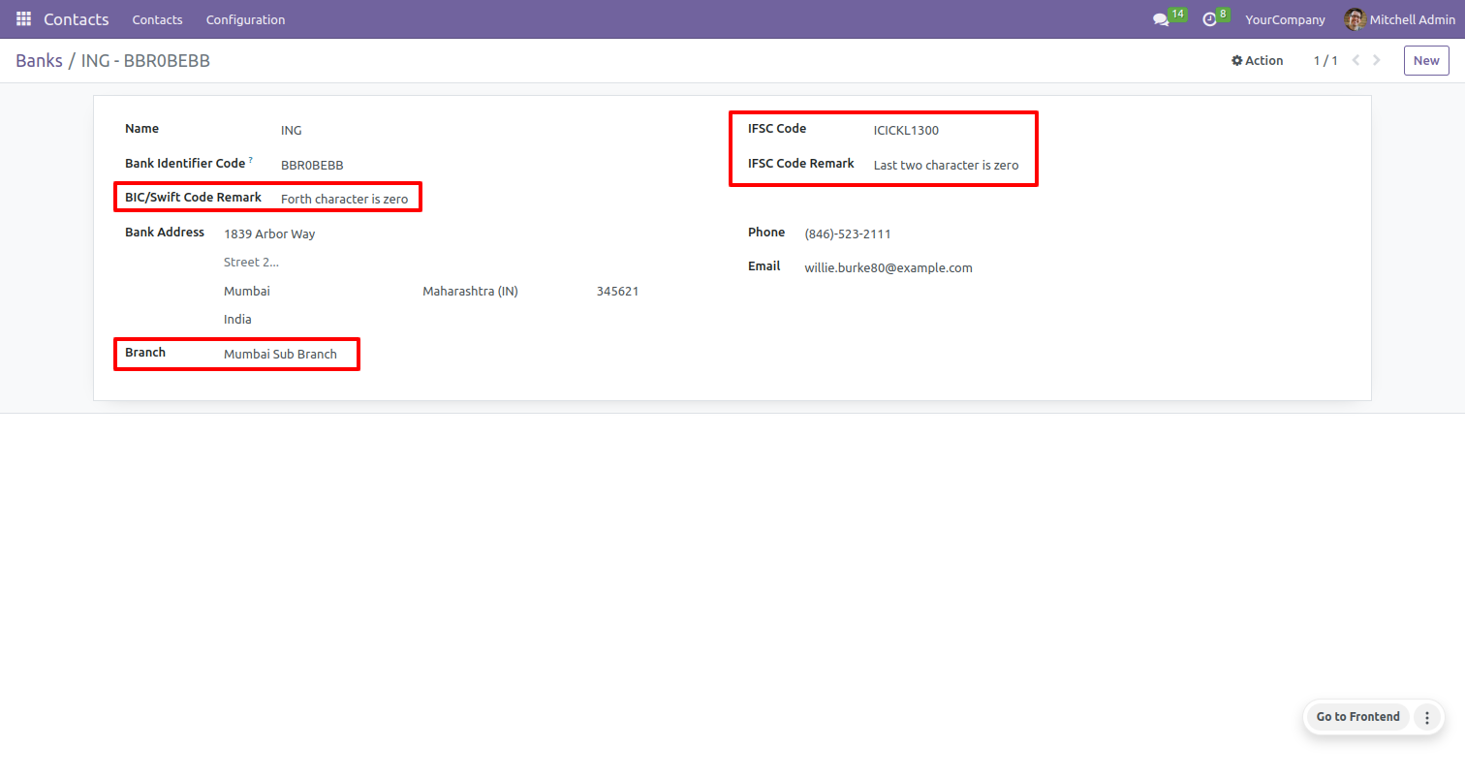Edit the Branch field Mumbai Sub Branch
This screenshot has height=779, width=1465.
[281, 354]
